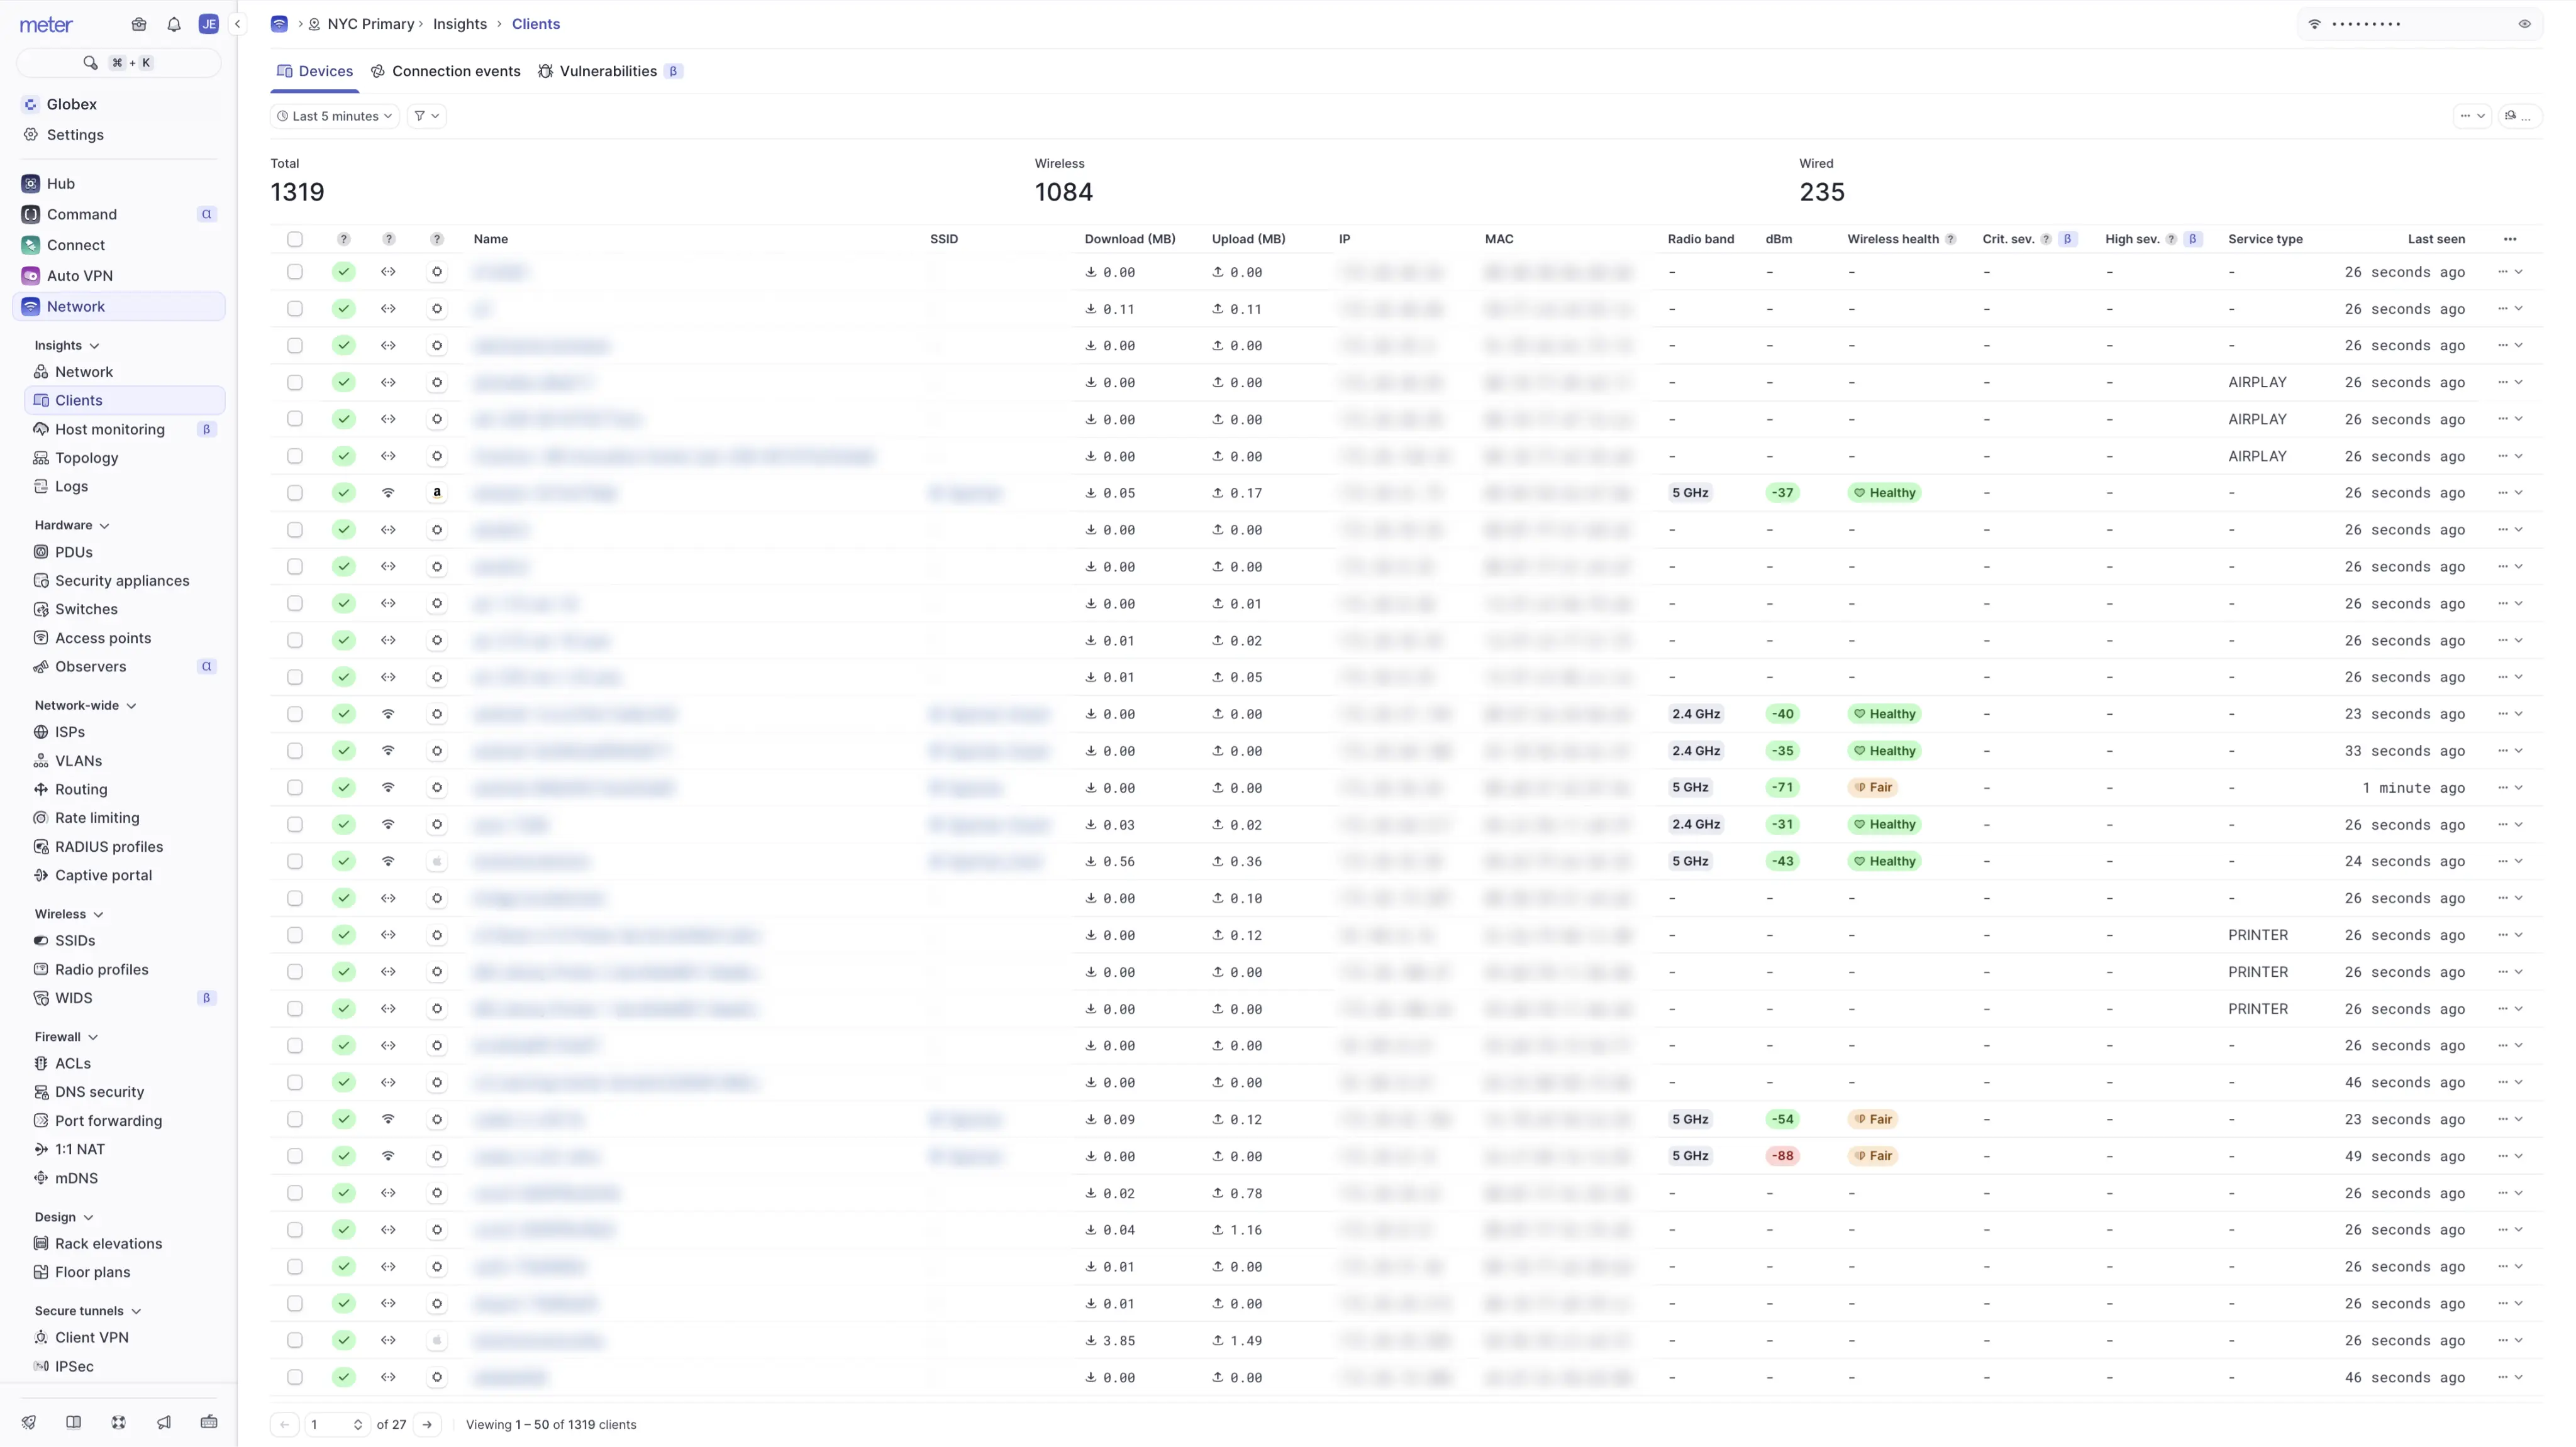Go to next page arrow in pagination
Screen dimensions: 2576x1447
[427, 1424]
